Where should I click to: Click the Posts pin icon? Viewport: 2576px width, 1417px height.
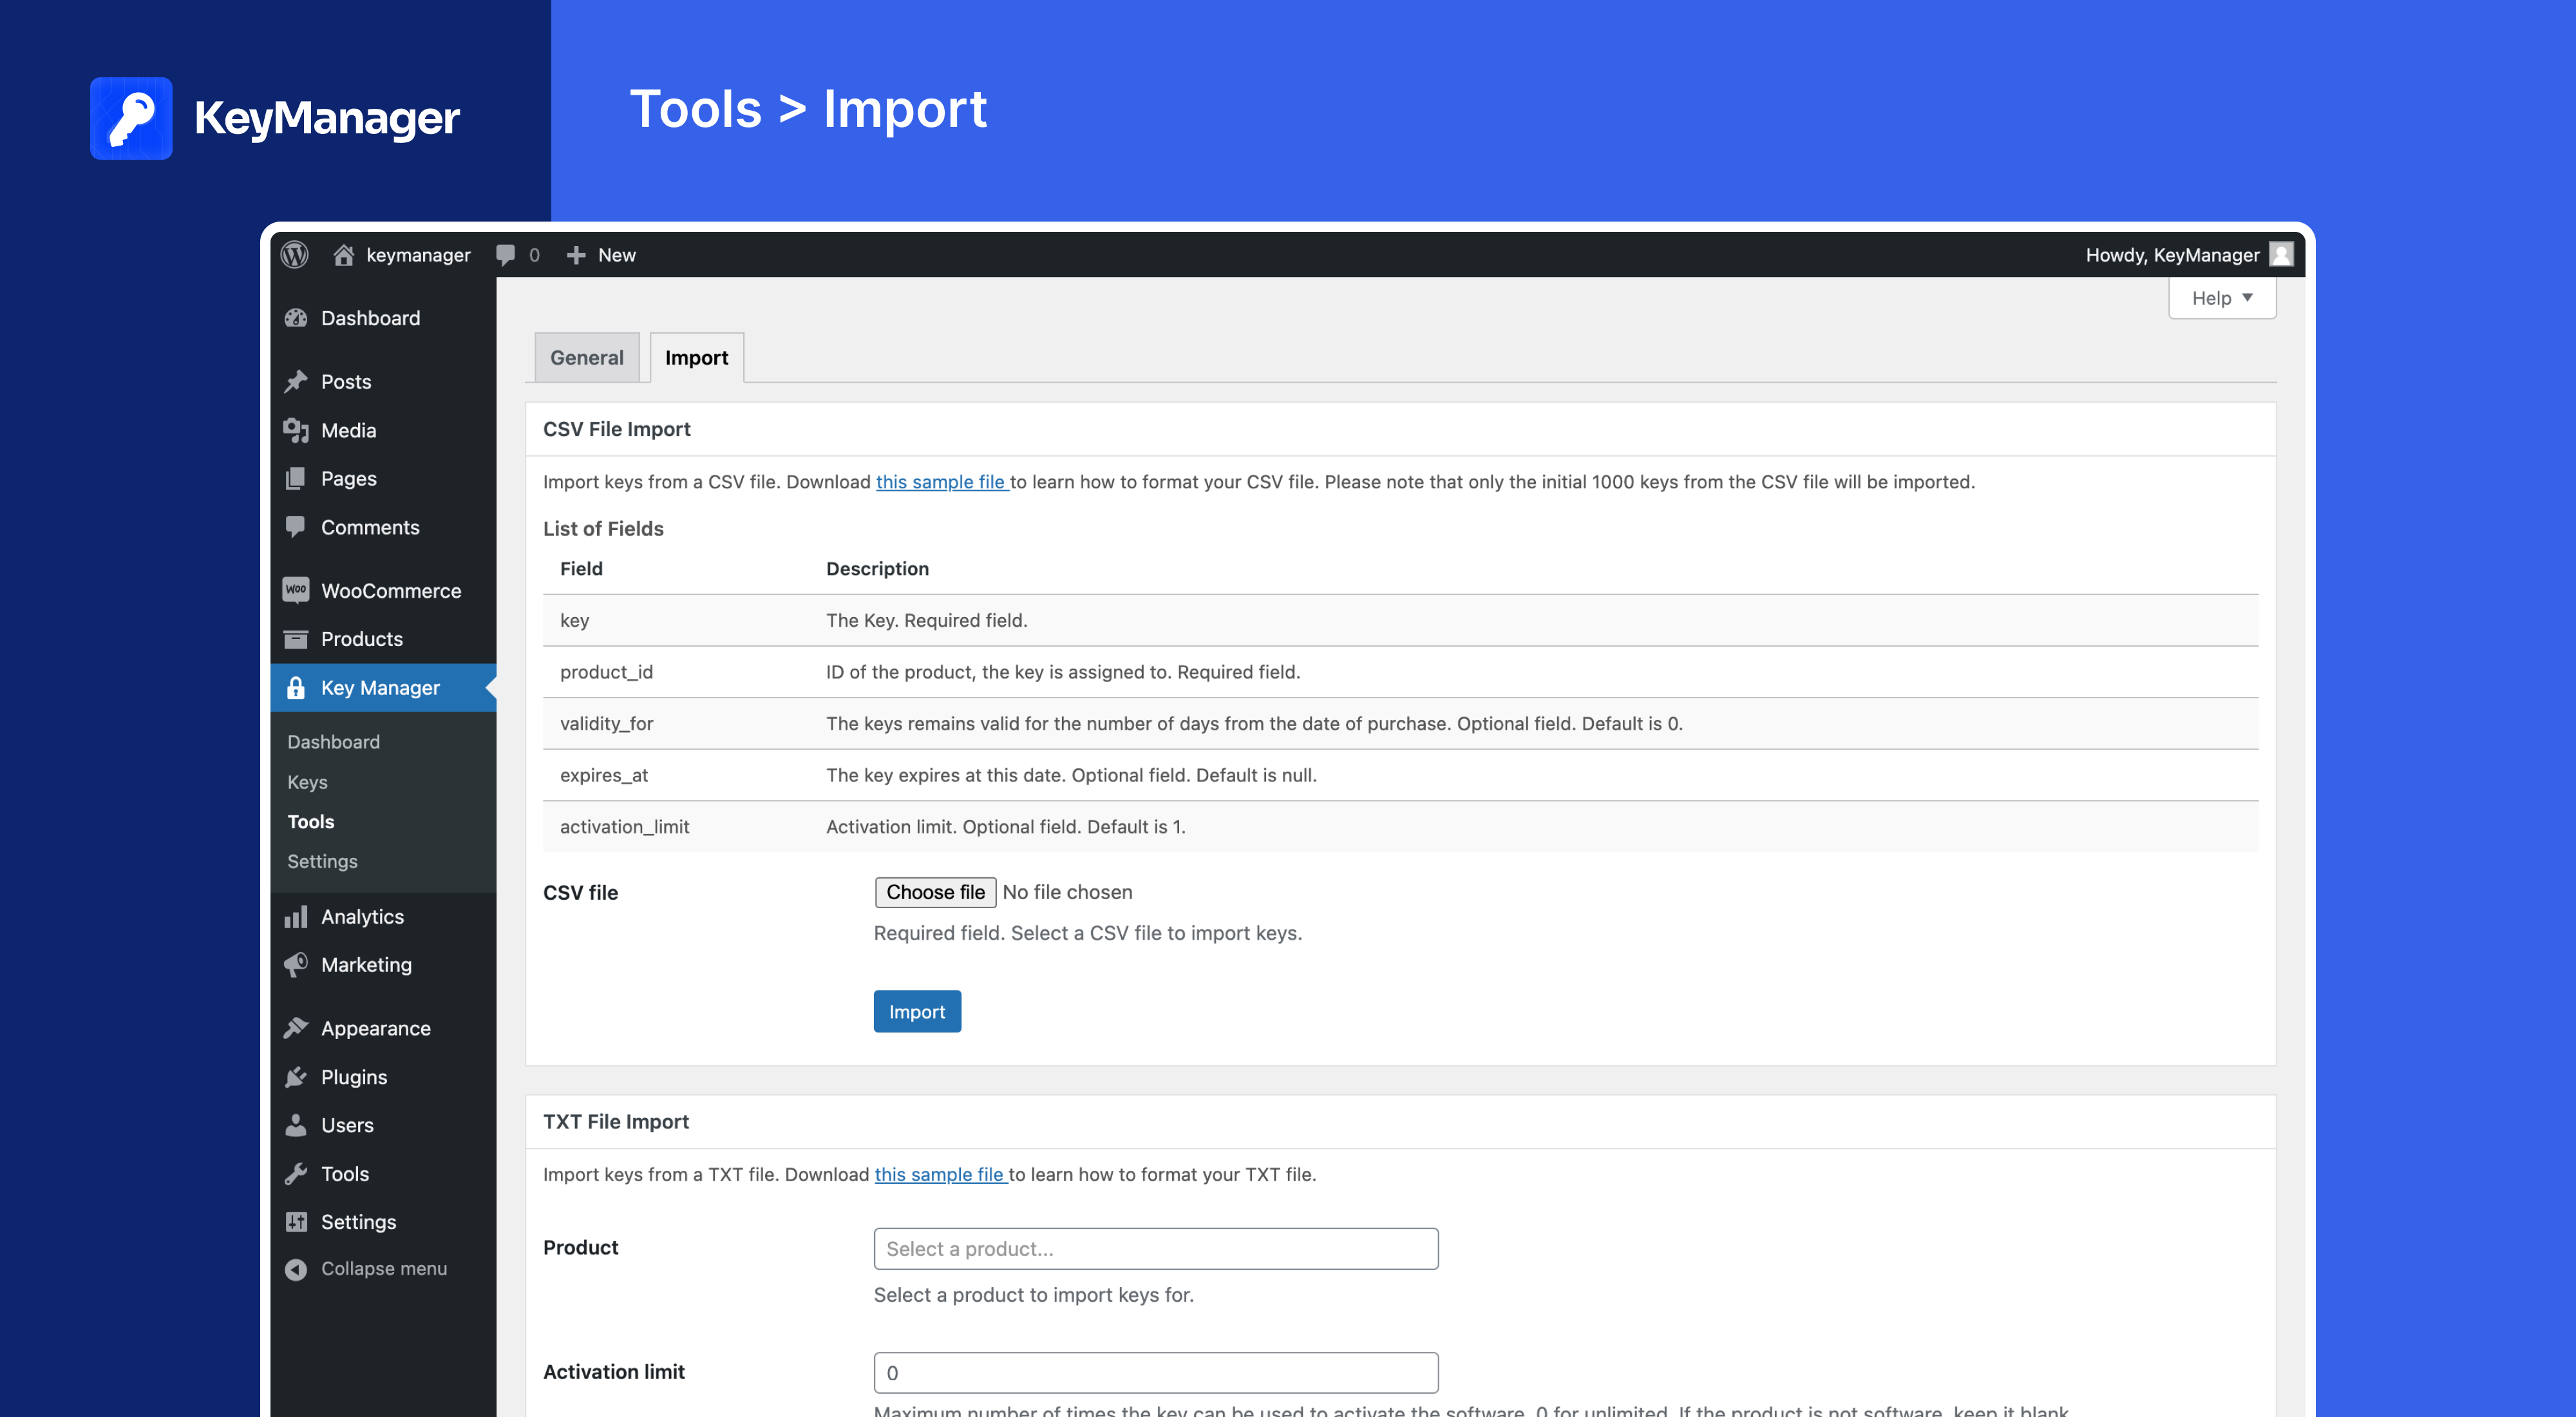point(296,381)
